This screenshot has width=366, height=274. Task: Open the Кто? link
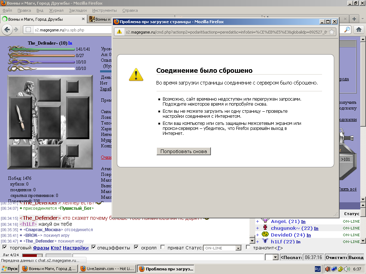point(56,248)
